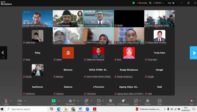Select Emil profile photo tile

tap(129, 53)
